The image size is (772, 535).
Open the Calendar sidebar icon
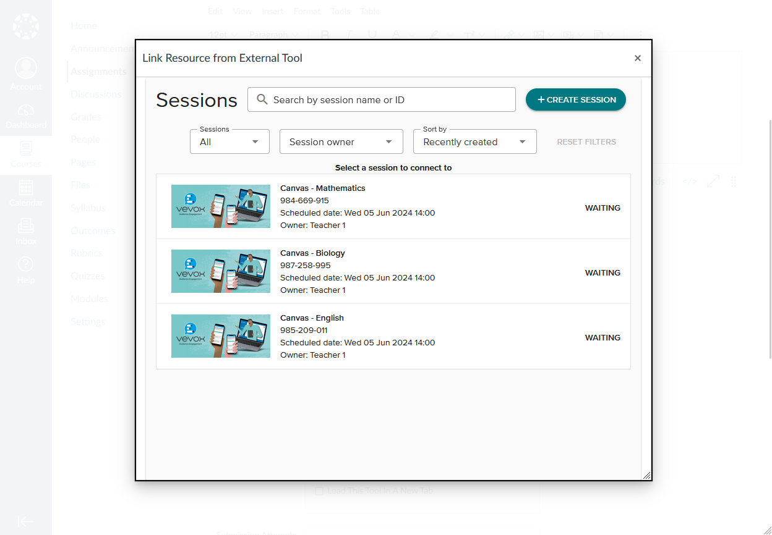tap(25, 192)
